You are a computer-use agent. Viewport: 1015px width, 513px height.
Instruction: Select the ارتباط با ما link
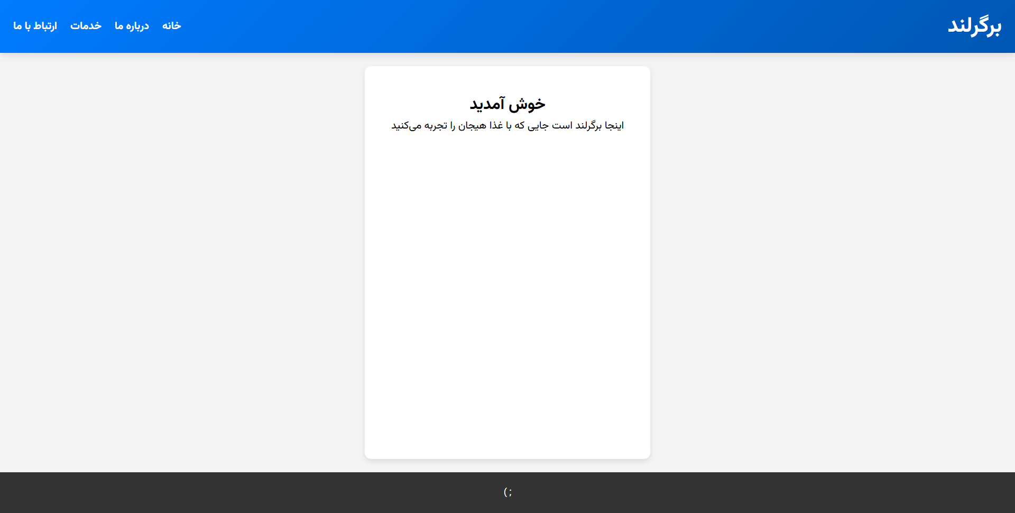[35, 26]
